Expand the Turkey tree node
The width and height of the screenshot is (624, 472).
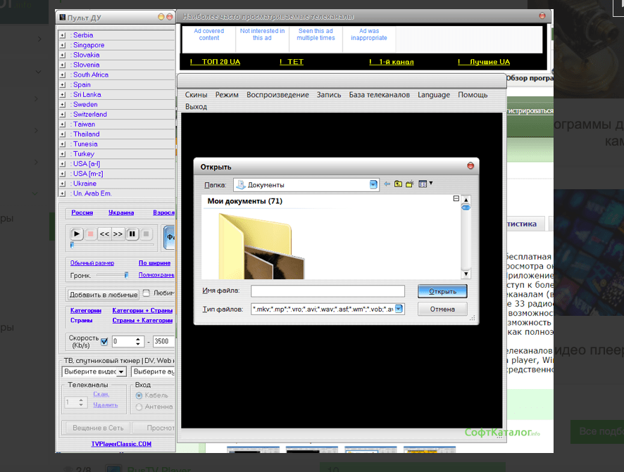(63, 154)
